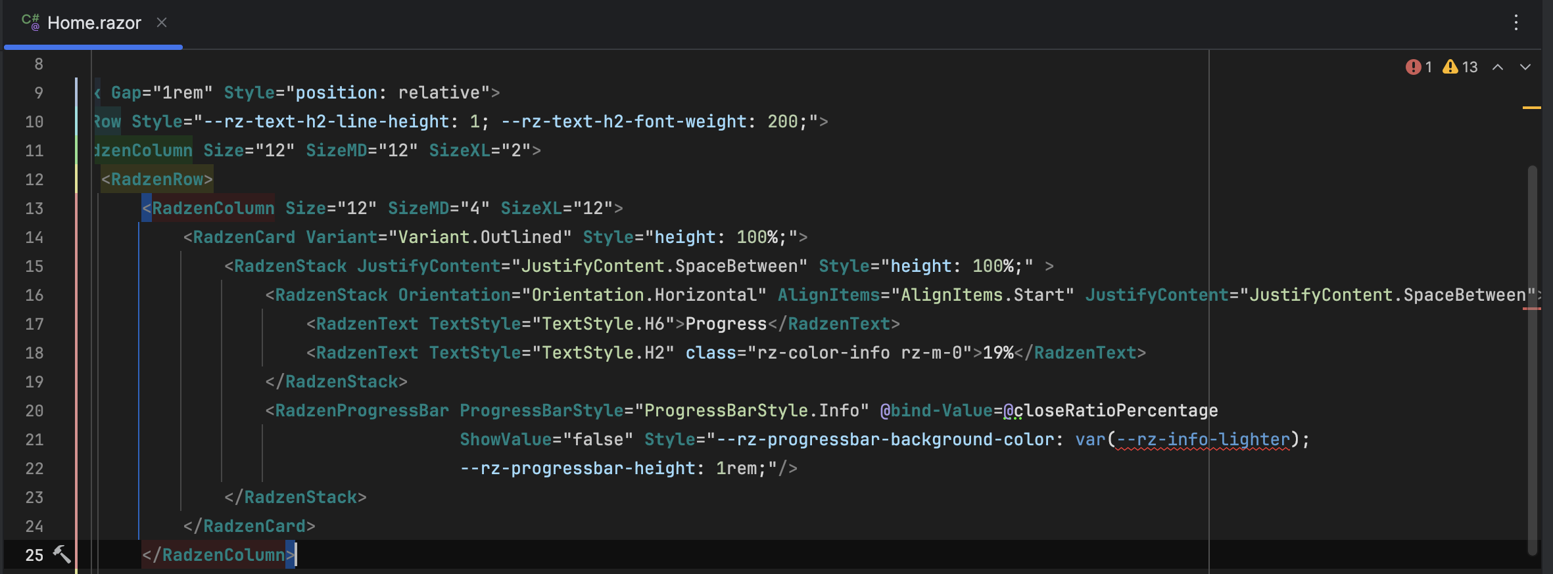Click the vertical editor scrollbar thumb
Viewport: 1553px width, 574px height.
(x=1533, y=360)
